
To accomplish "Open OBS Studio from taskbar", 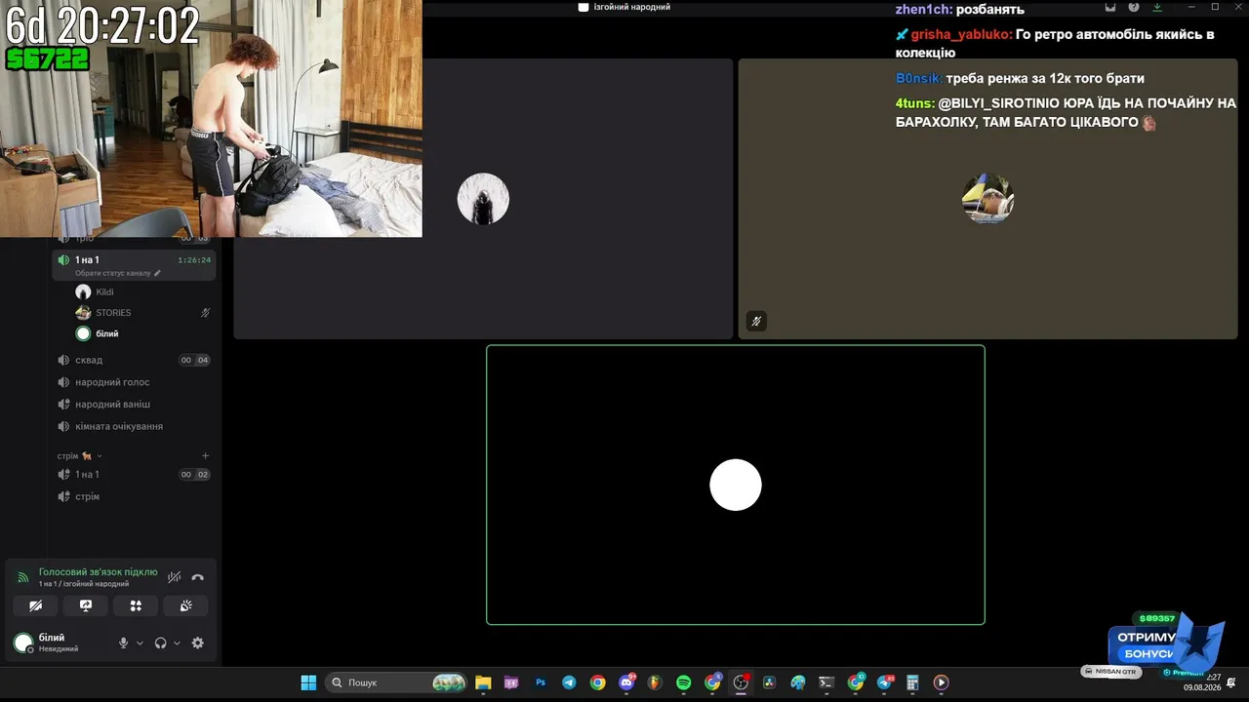I will (741, 682).
